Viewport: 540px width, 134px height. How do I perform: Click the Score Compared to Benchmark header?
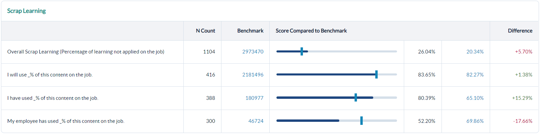click(x=311, y=31)
